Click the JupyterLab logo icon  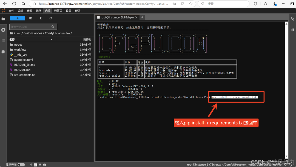(x=3, y=11)
